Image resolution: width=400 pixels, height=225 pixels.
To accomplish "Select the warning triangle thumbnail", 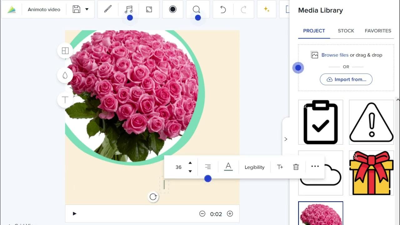I will [x=371, y=122].
